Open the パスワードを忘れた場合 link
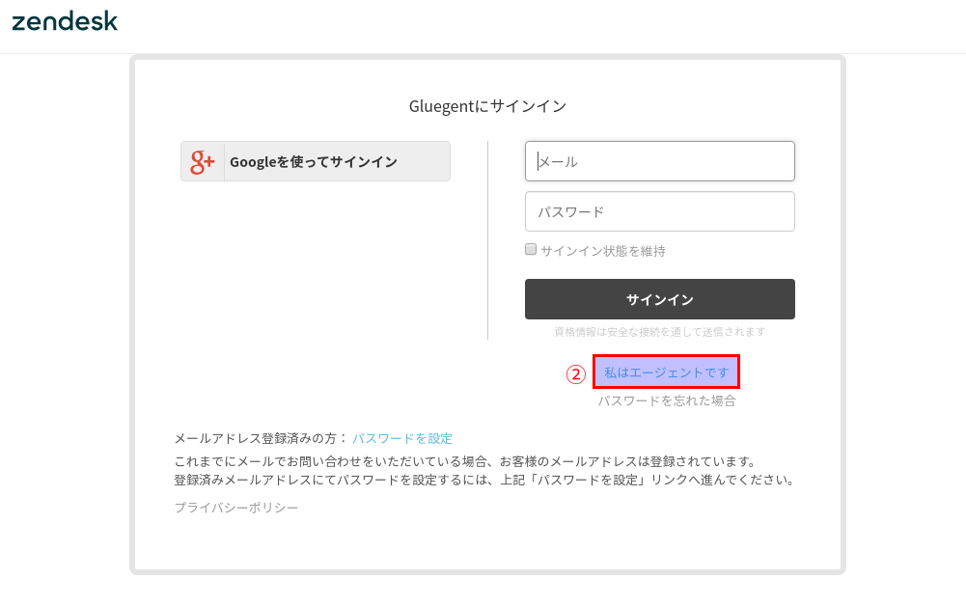 click(x=667, y=400)
